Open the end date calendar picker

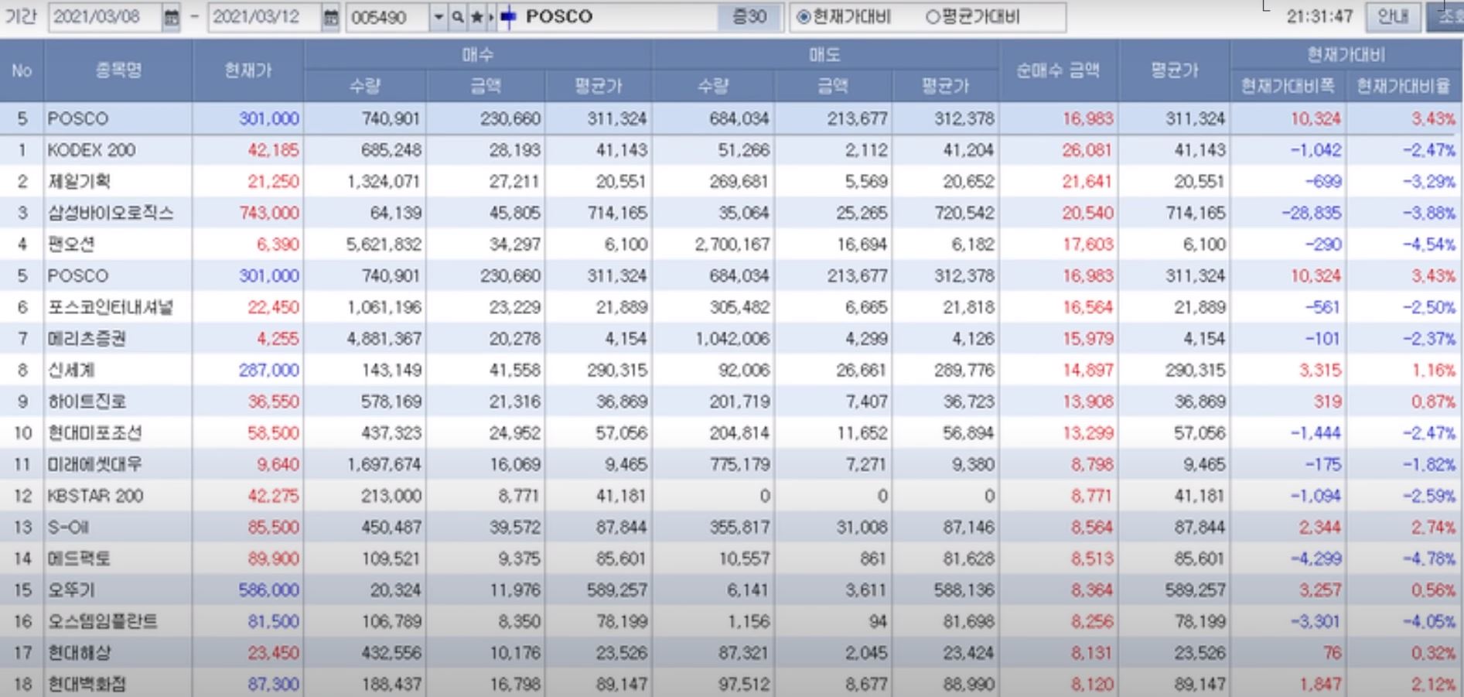point(330,17)
